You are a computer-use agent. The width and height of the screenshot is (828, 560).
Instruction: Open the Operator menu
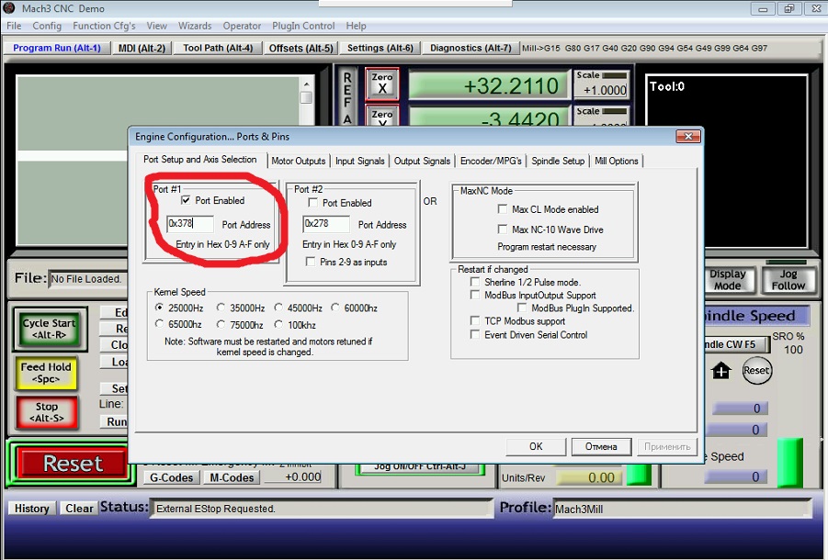(242, 26)
